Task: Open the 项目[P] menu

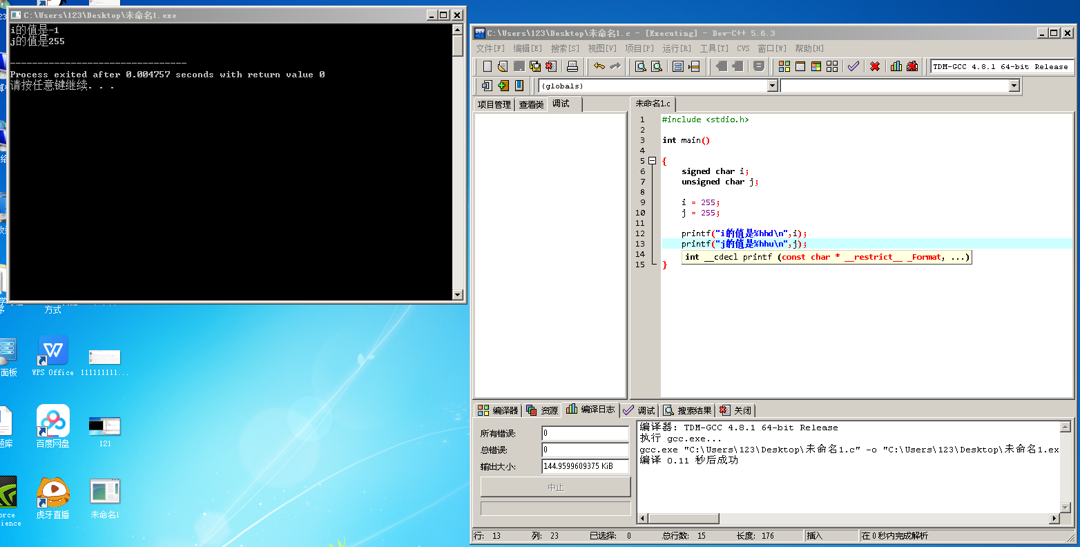Action: [639, 48]
